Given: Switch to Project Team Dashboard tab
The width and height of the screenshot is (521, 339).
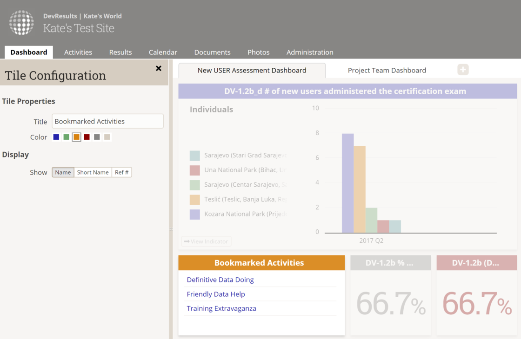Looking at the screenshot, I should [387, 71].
